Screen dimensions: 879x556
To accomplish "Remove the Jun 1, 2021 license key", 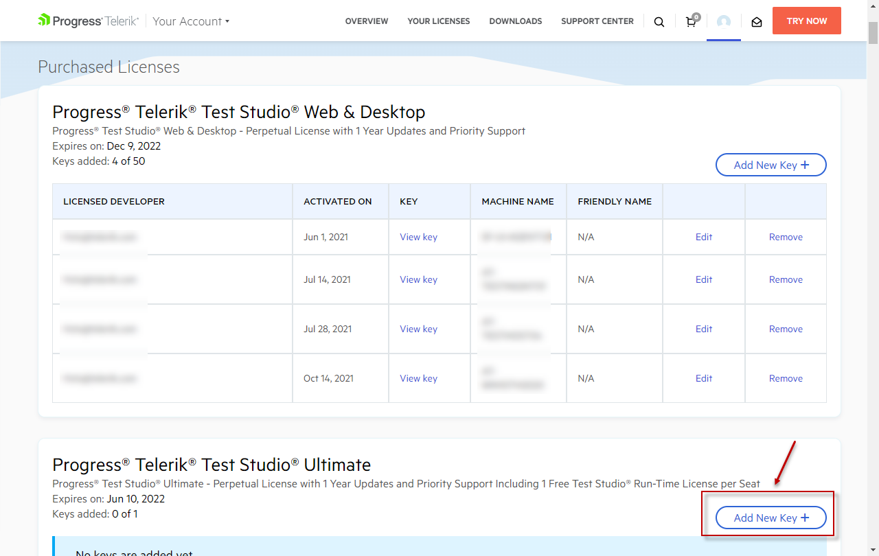I will pyautogui.click(x=786, y=237).
